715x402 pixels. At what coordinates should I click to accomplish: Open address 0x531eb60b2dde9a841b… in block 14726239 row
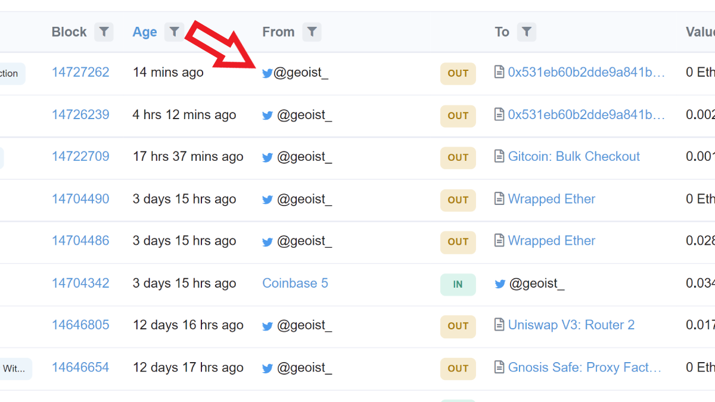[x=586, y=115]
